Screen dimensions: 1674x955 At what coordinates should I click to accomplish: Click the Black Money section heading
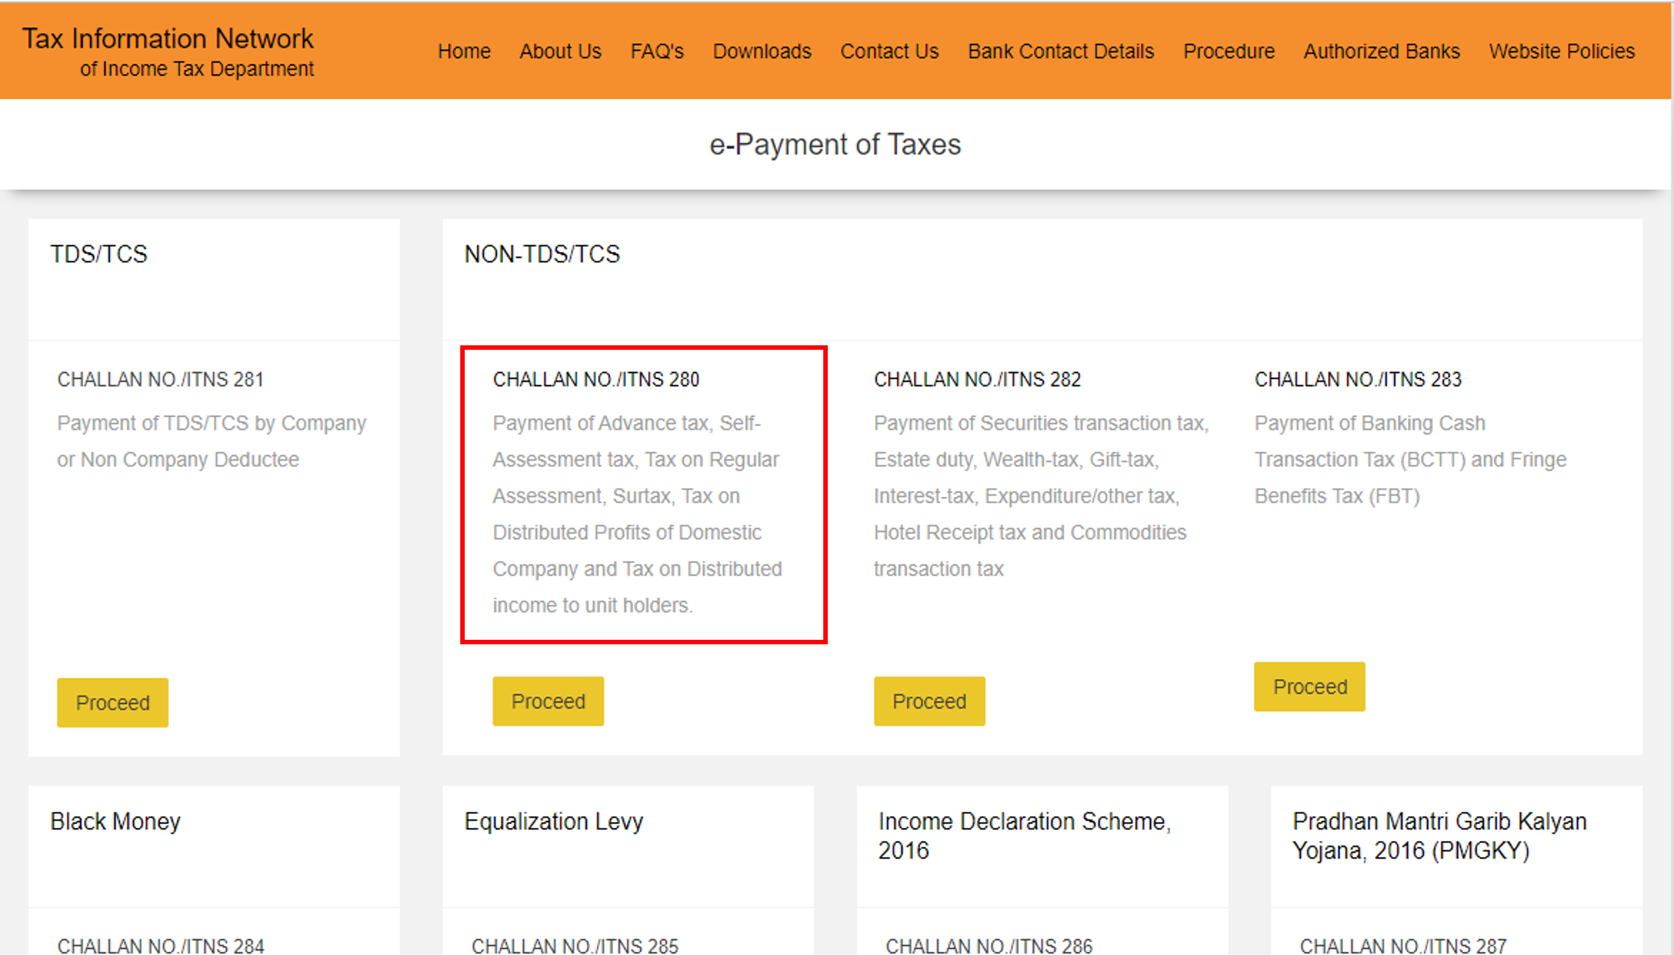click(116, 821)
